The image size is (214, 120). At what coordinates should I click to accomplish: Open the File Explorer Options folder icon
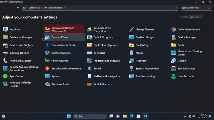pos(89,45)
